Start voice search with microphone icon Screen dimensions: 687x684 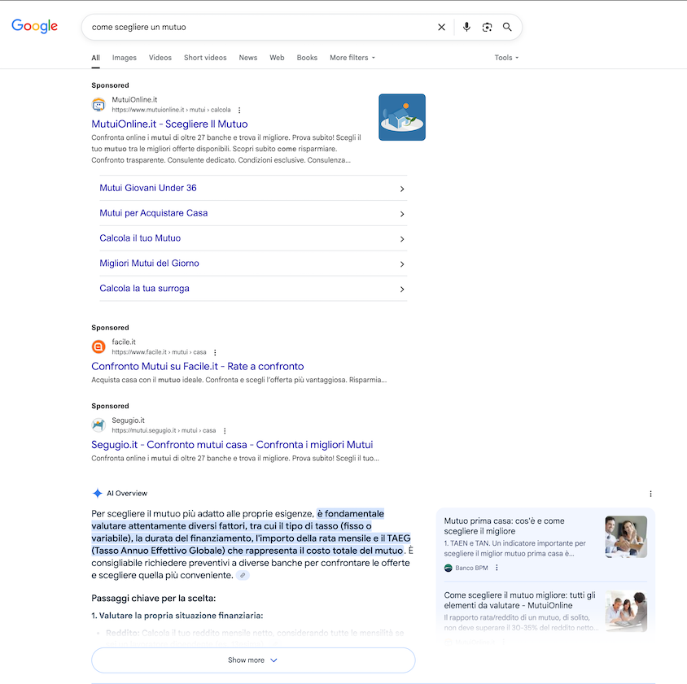point(466,27)
